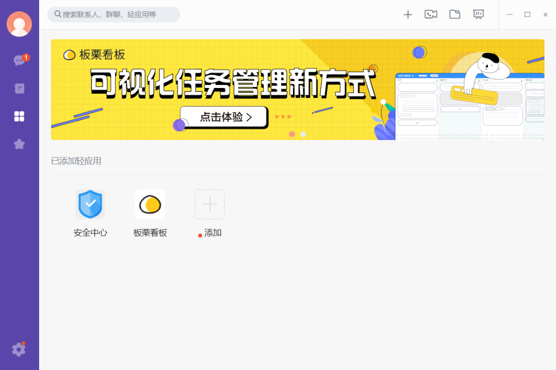Open your profile avatar
The height and width of the screenshot is (370, 556).
coord(19,24)
